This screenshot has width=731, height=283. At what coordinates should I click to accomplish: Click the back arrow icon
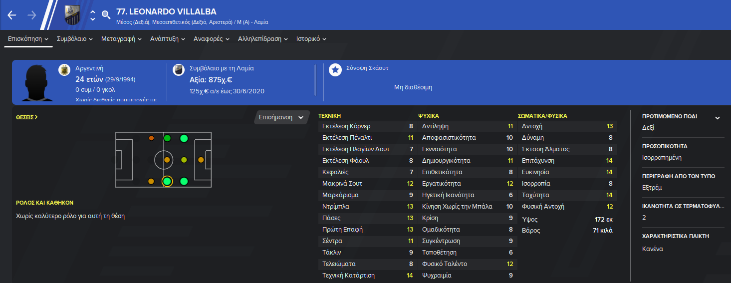click(x=12, y=15)
